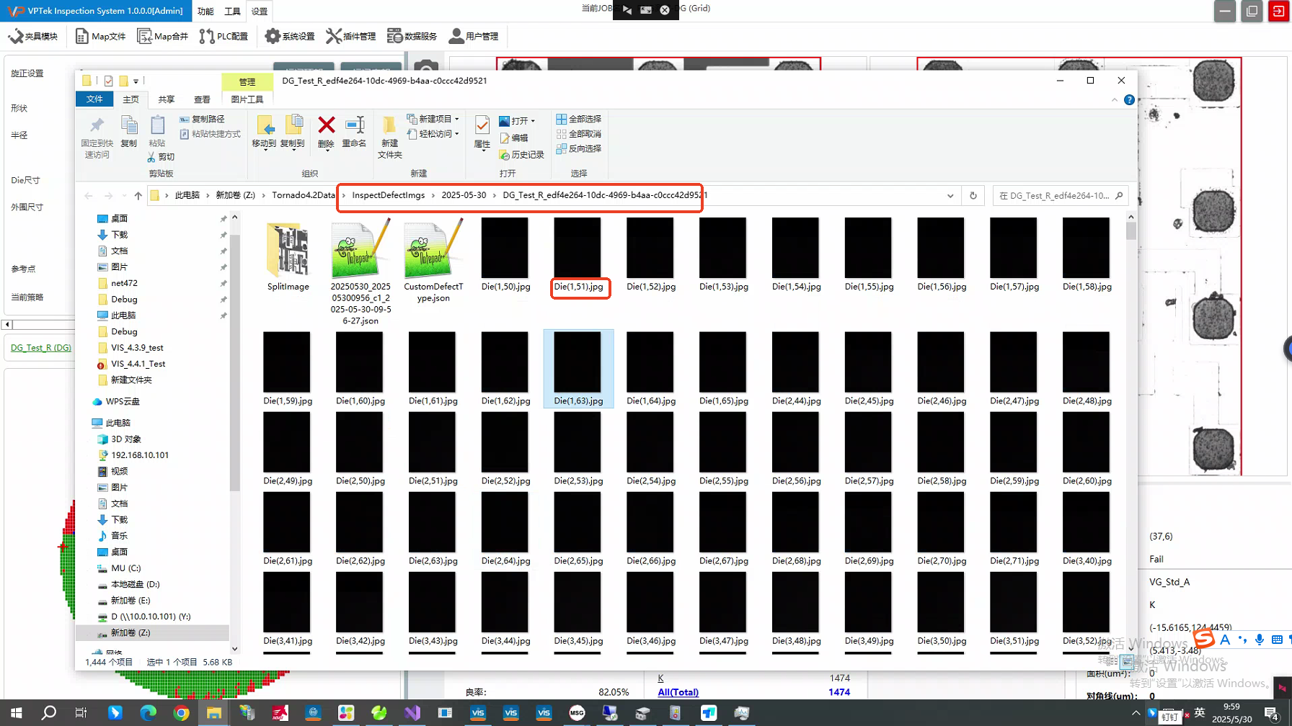Open 用户管理 user management
The width and height of the screenshot is (1292, 726).
pos(474,36)
